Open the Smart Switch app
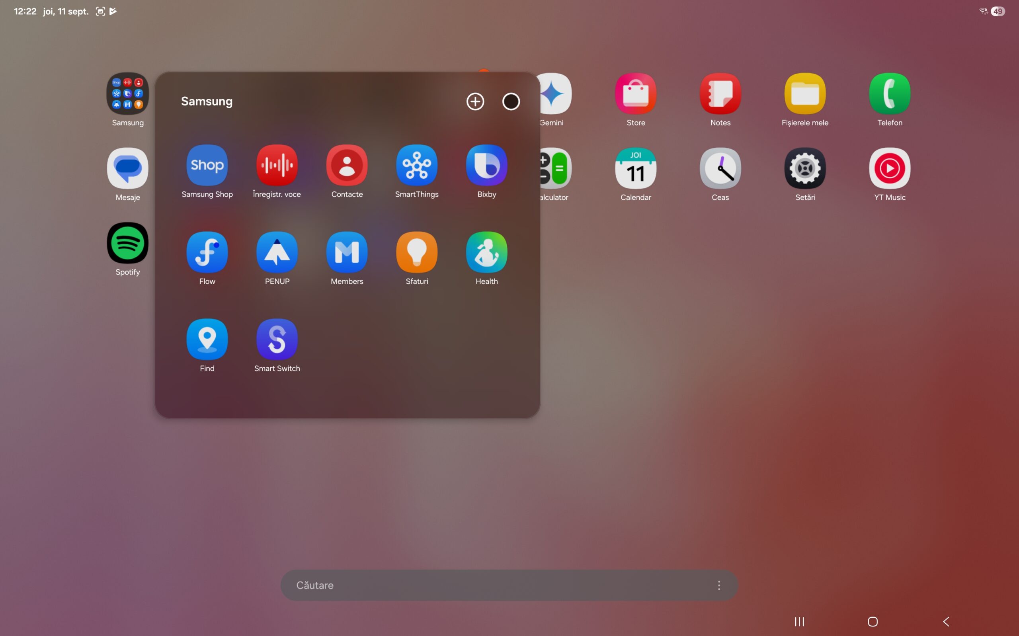 277,339
